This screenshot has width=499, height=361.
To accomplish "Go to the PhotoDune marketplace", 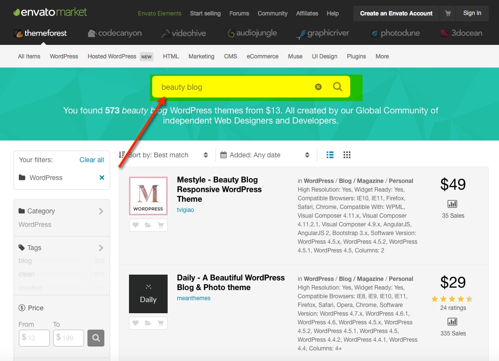I will point(395,33).
